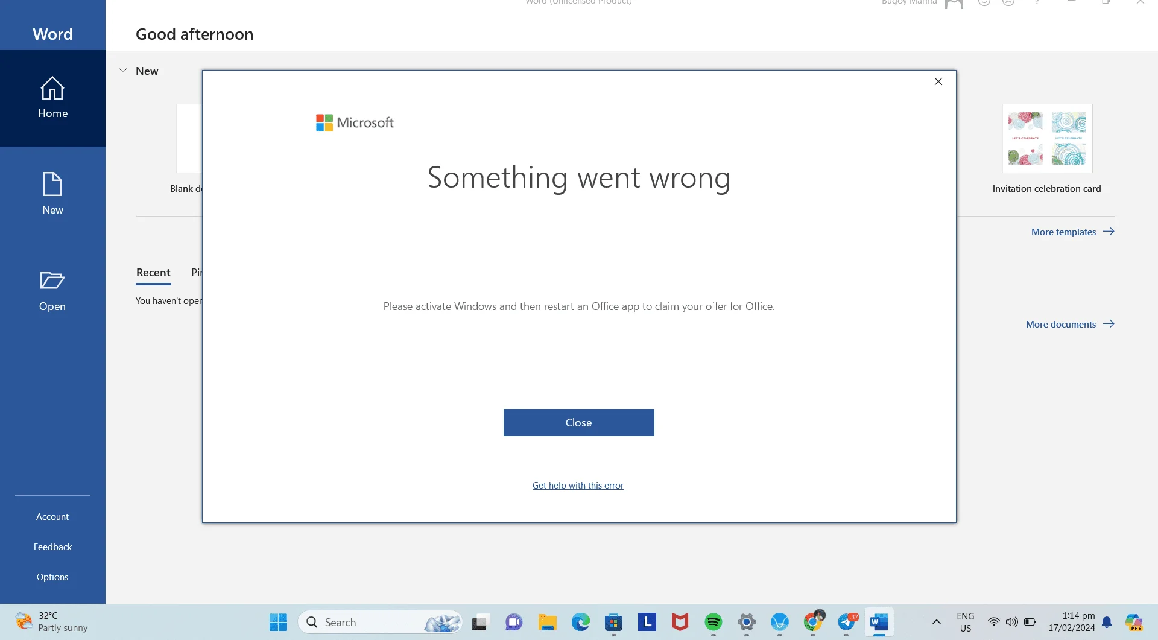Image resolution: width=1158 pixels, height=640 pixels.
Task: Open Telegram from the taskbar
Action: pos(847,623)
